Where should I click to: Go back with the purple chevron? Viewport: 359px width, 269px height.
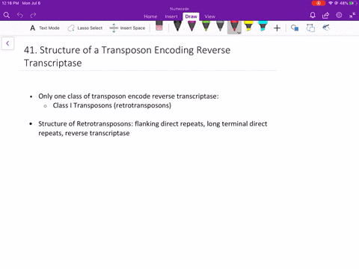pyautogui.click(x=7, y=43)
